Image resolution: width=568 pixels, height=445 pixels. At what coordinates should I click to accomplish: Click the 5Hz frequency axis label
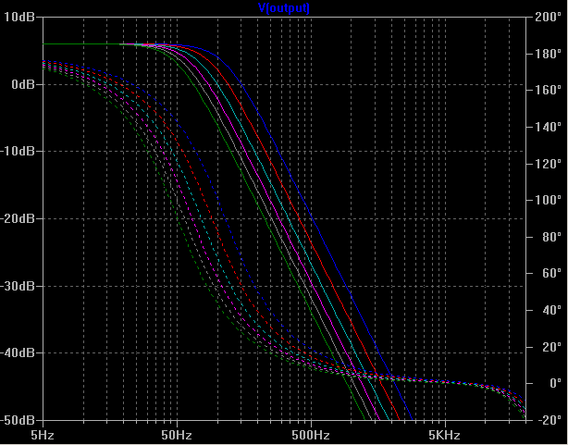(42, 435)
